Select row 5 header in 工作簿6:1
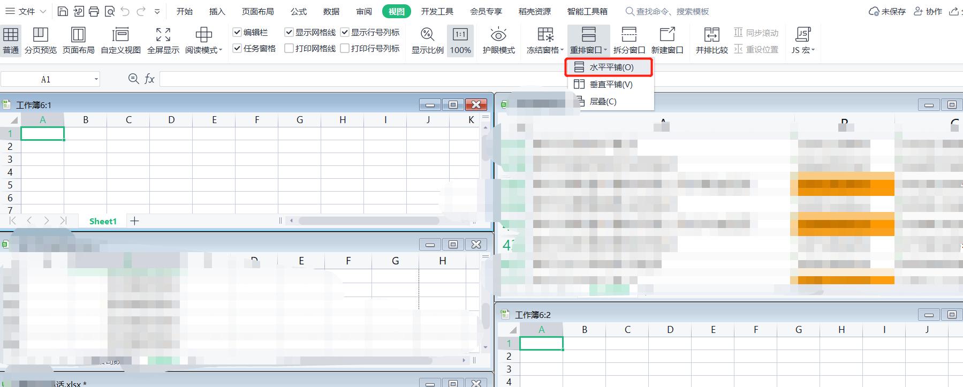This screenshot has height=387, width=963. click(10, 185)
